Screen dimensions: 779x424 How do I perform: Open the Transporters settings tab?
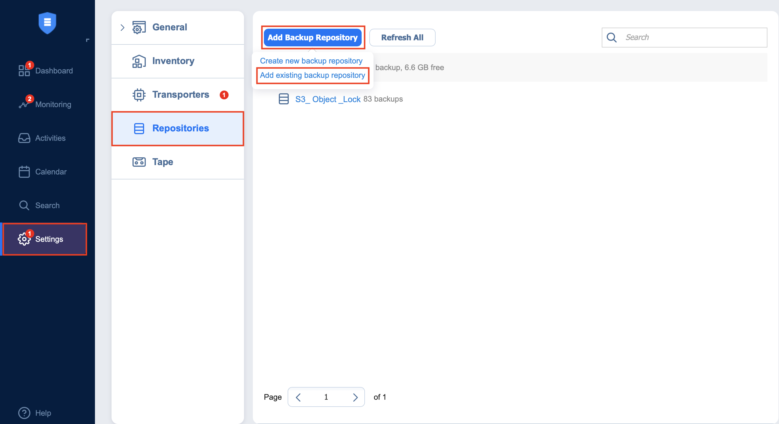[x=181, y=95]
